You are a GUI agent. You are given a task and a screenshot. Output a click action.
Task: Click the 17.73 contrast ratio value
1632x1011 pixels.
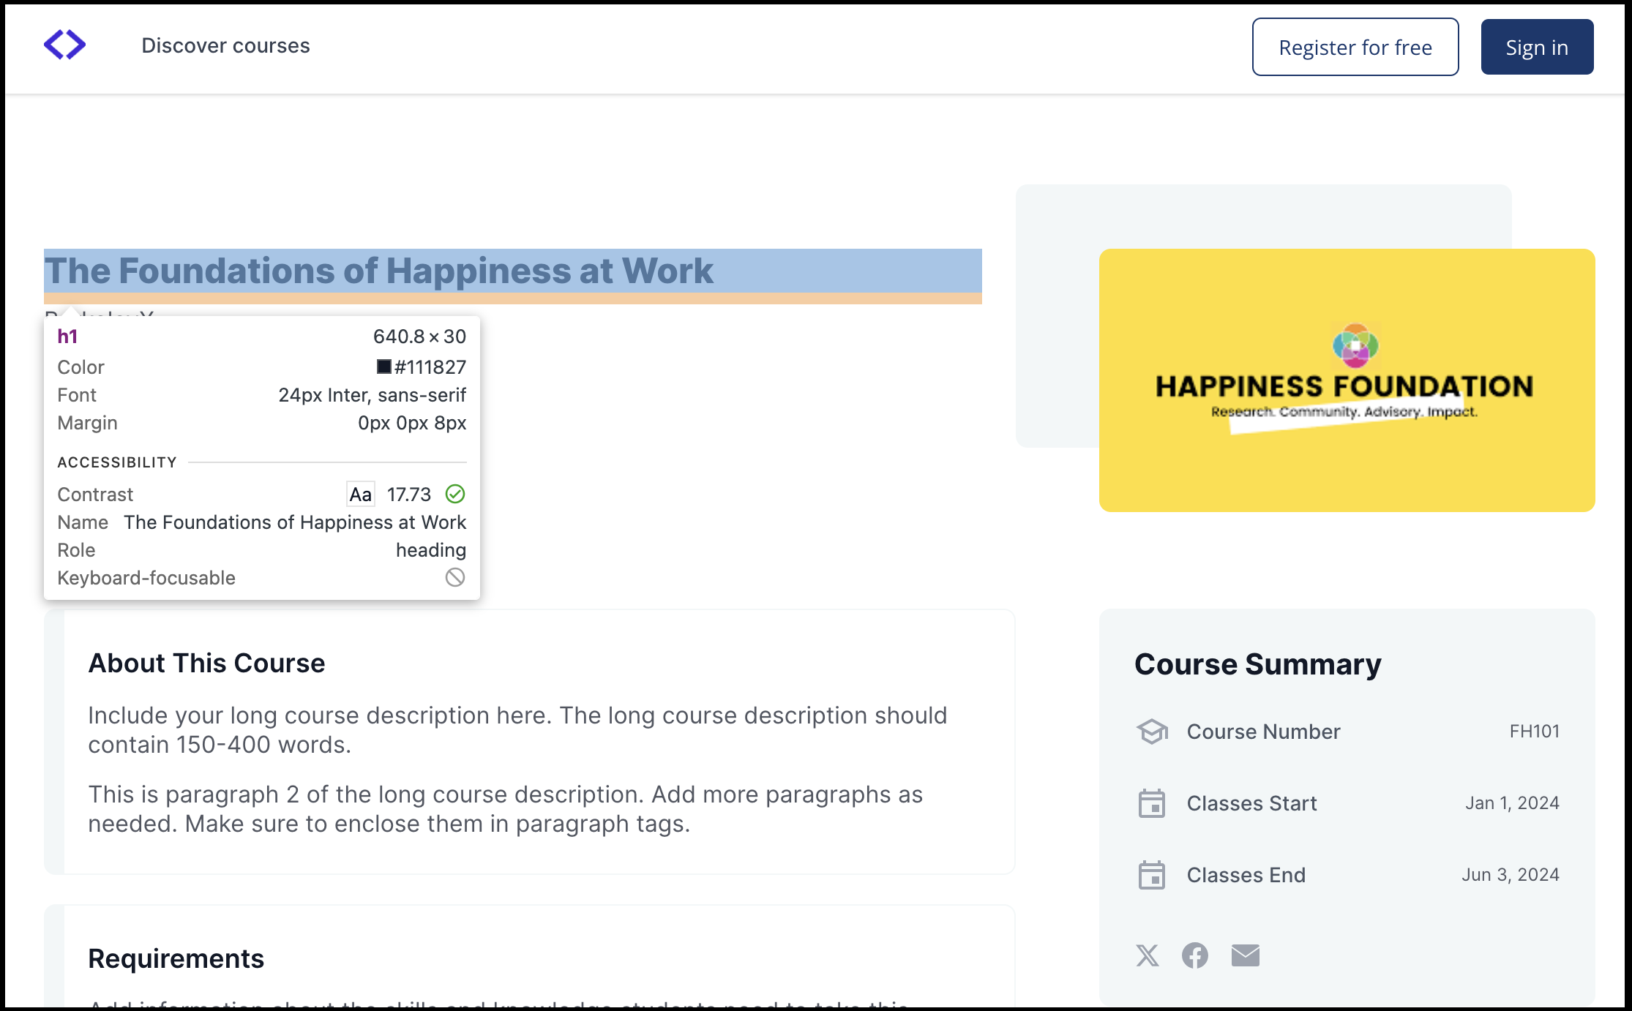pyautogui.click(x=409, y=495)
